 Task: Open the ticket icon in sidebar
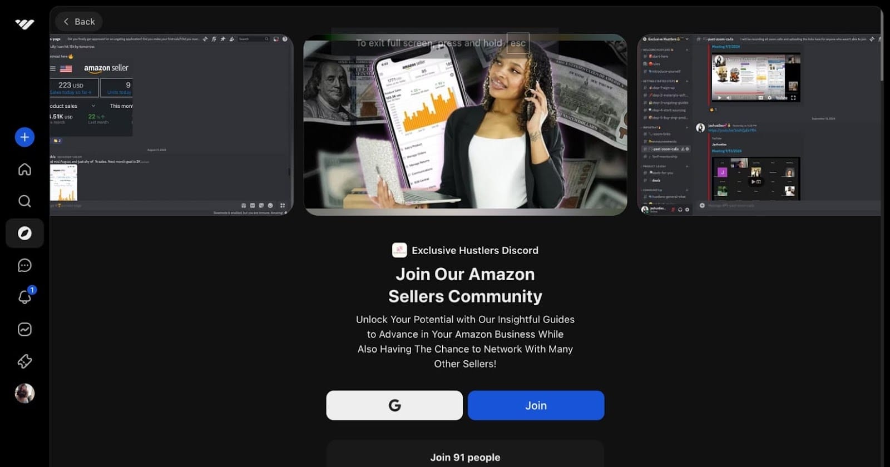(x=24, y=361)
